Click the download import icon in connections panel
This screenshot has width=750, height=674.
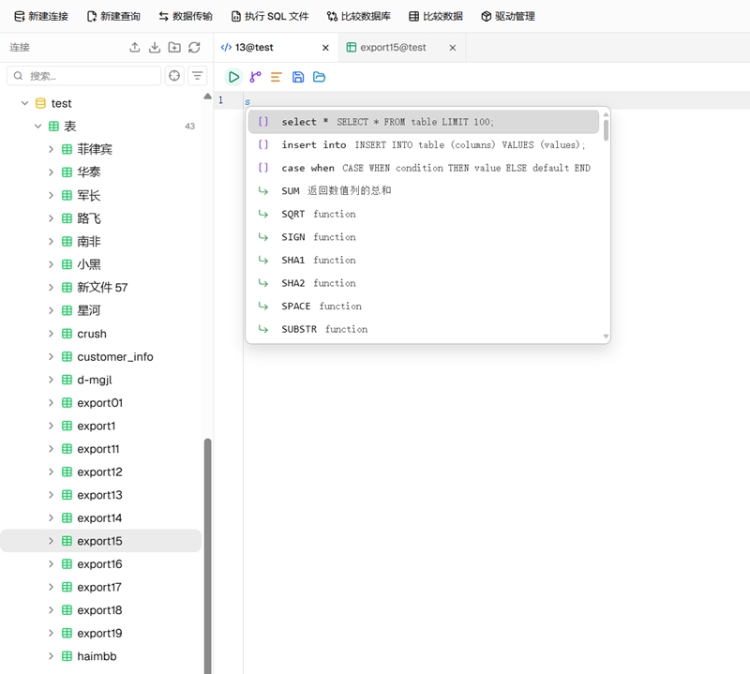point(155,48)
